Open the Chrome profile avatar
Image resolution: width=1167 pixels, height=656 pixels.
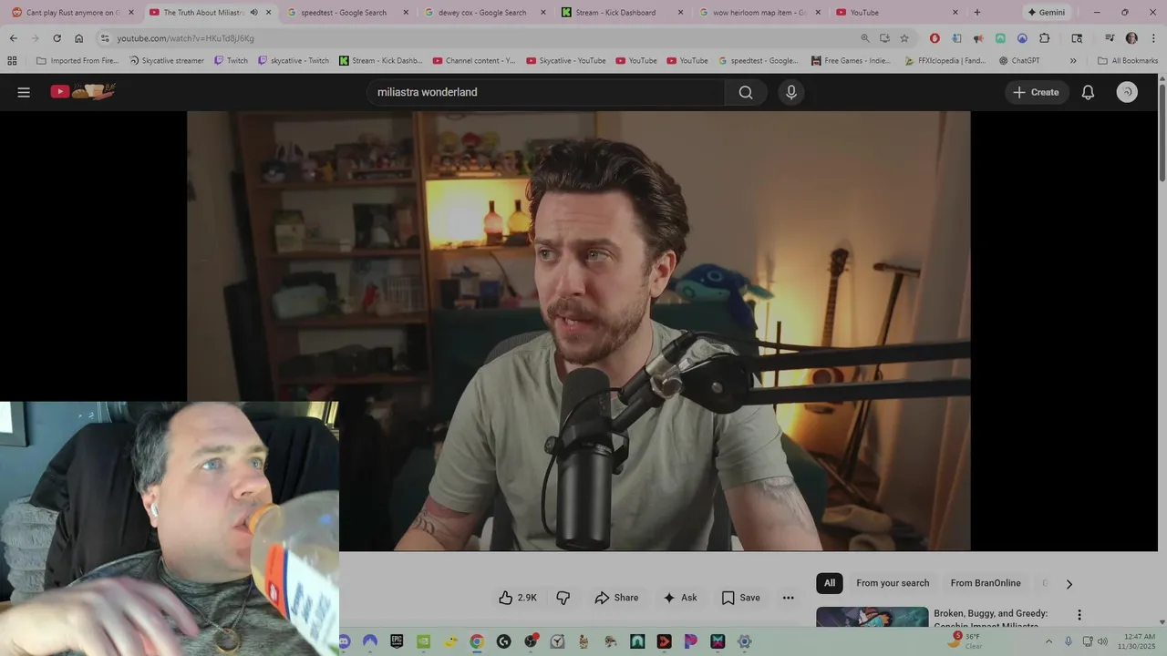point(1131,38)
